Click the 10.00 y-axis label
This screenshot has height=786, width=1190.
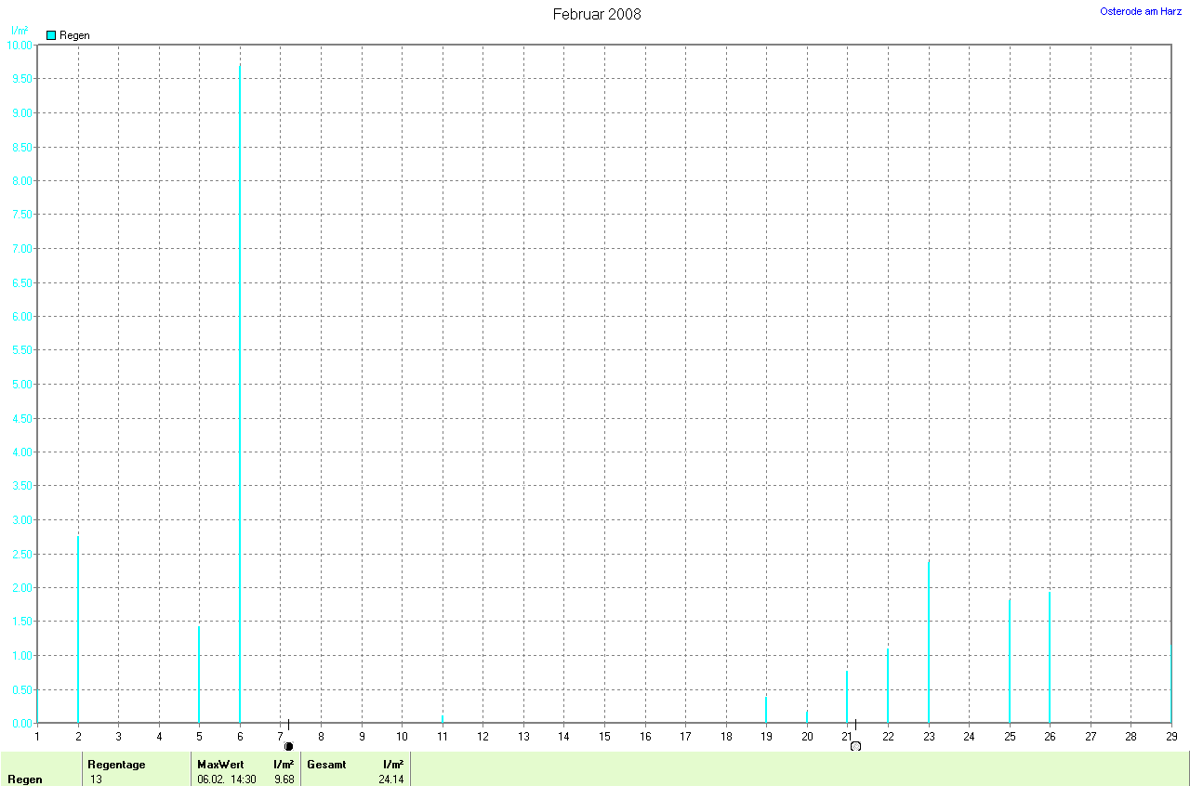(20, 45)
